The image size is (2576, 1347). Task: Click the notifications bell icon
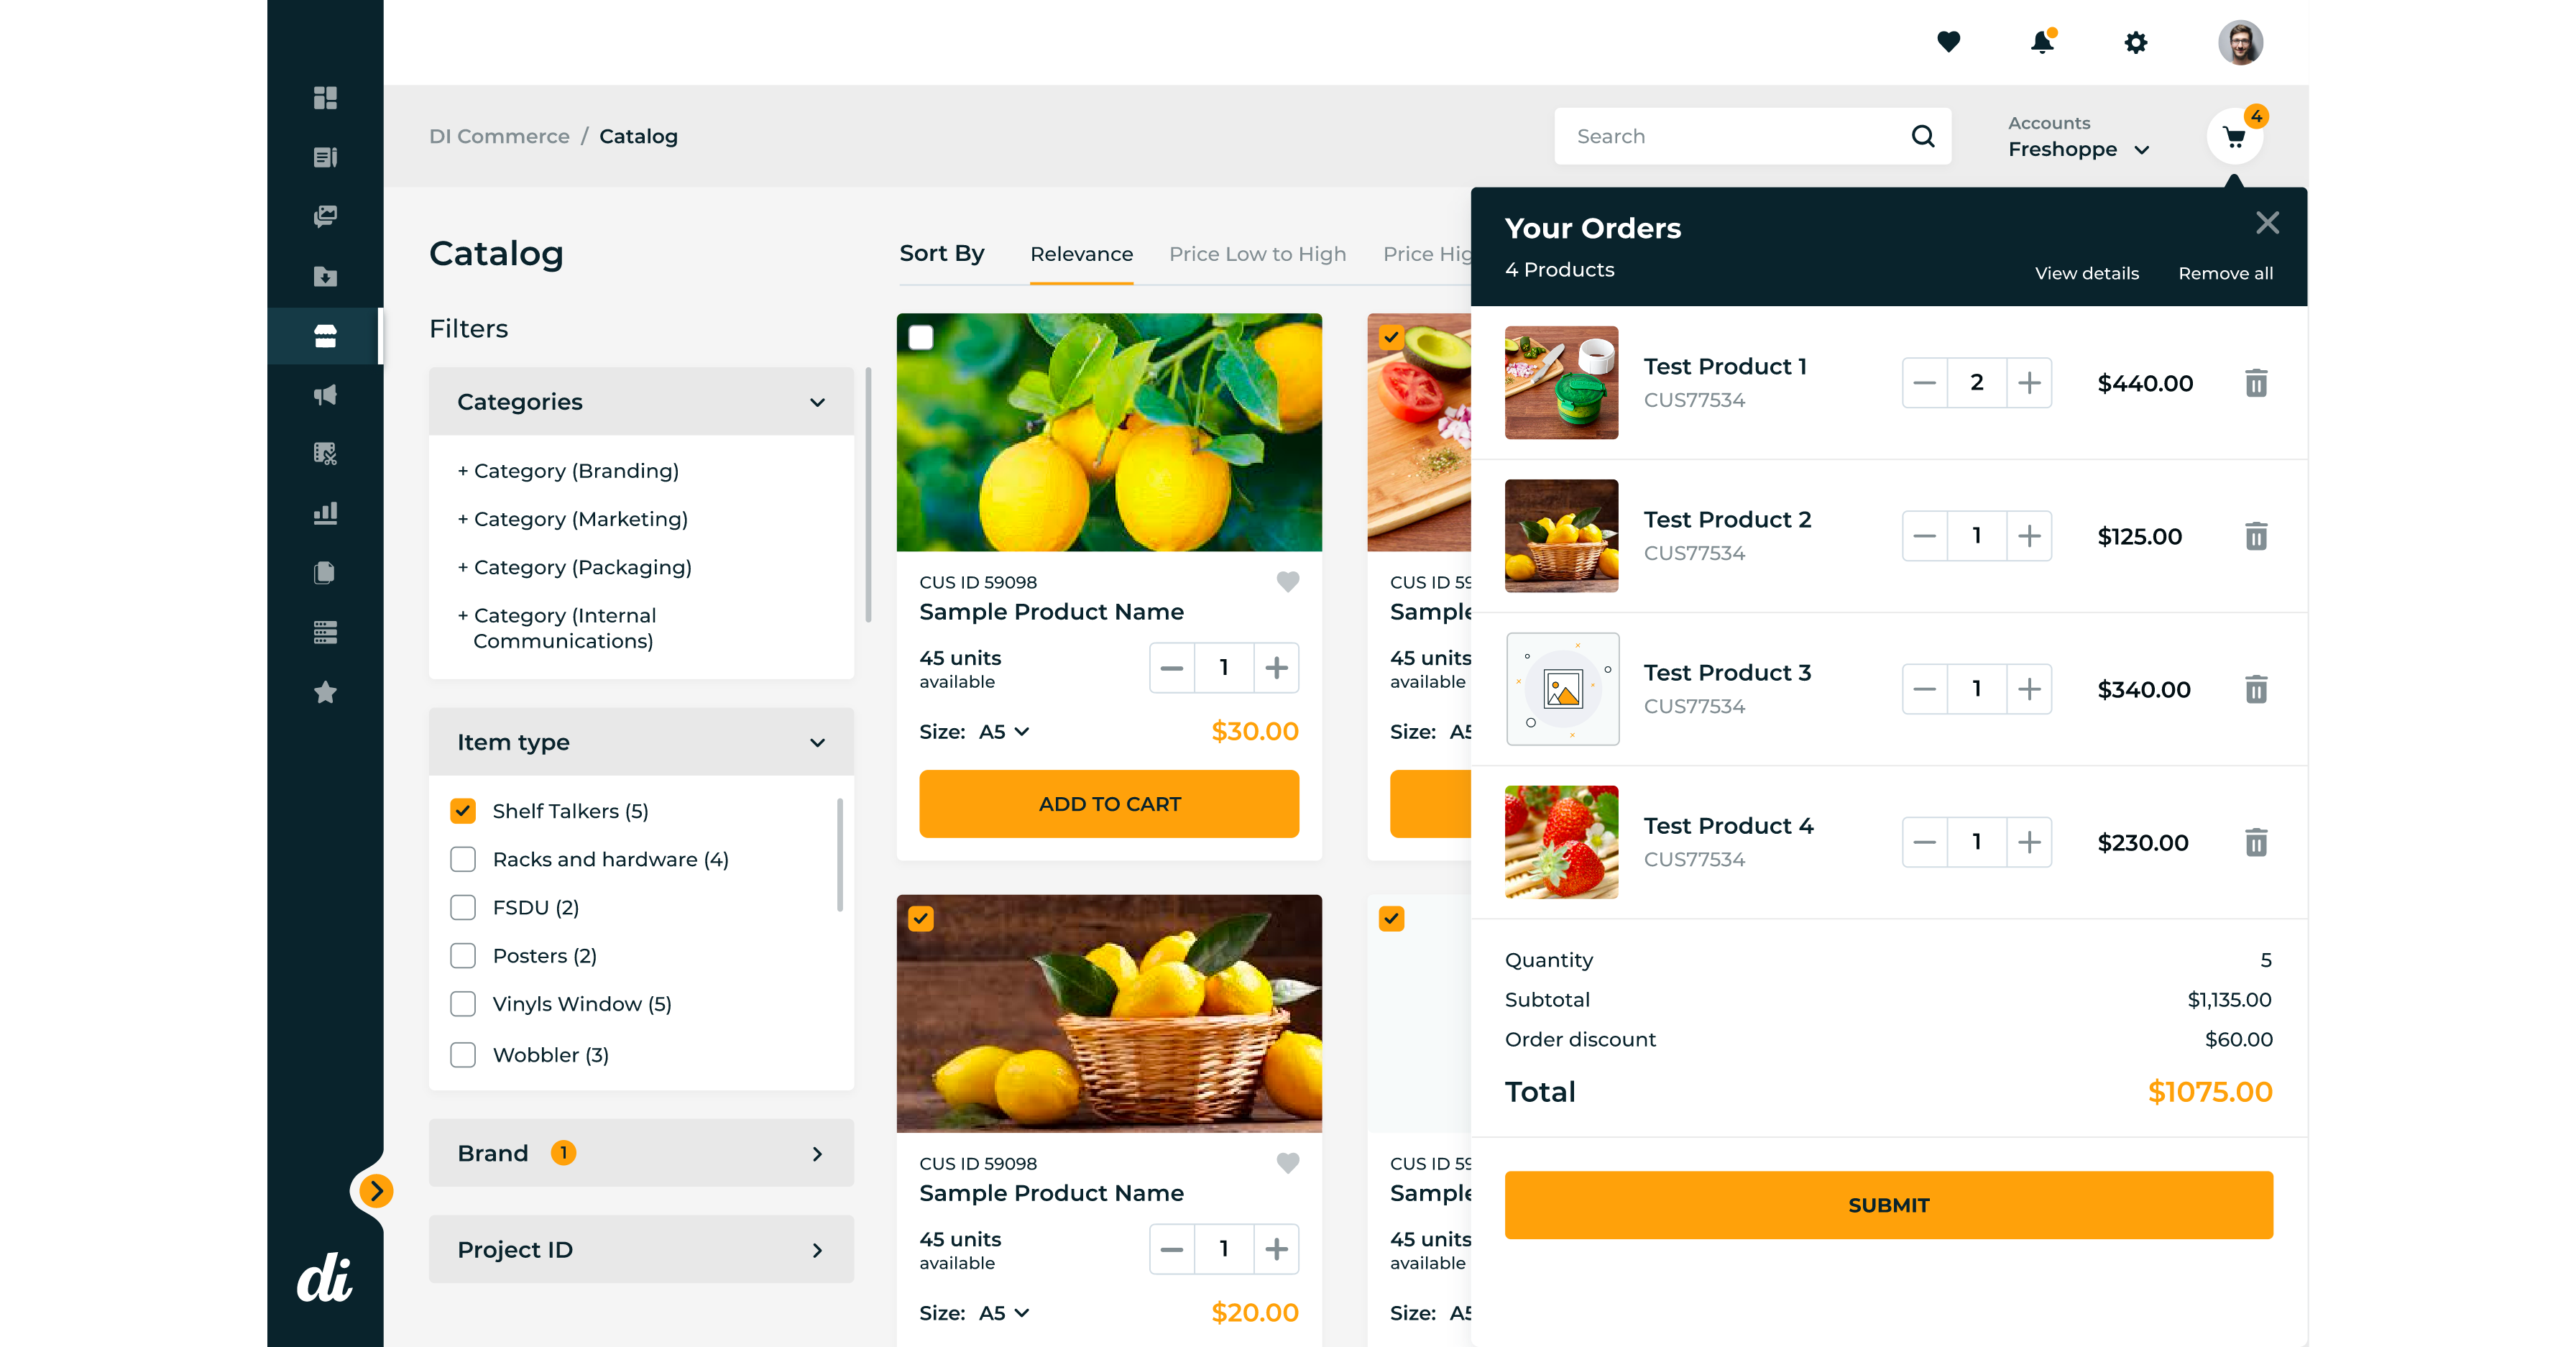pos(2041,42)
